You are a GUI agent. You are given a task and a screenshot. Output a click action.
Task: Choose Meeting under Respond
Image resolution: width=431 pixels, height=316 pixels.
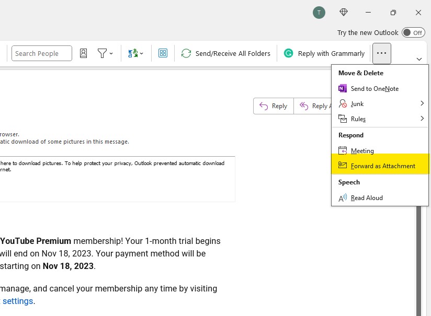[380, 151]
